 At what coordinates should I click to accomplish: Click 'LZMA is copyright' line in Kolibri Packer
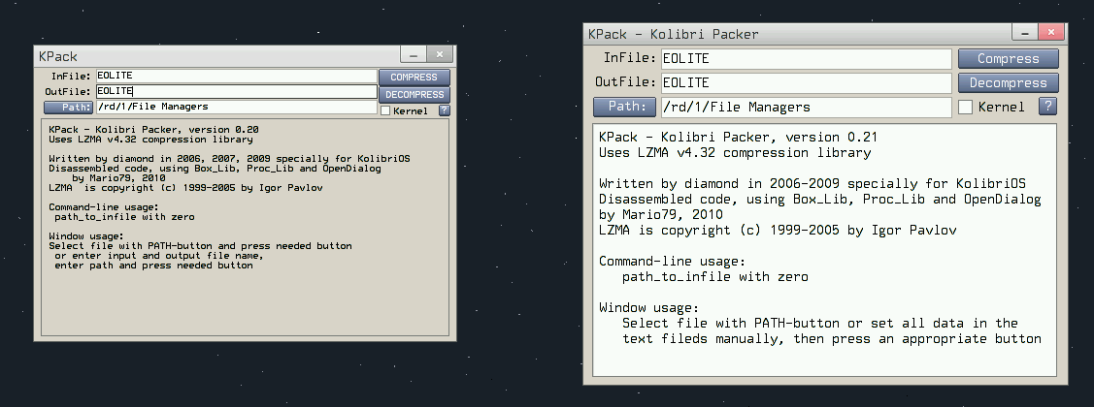click(778, 231)
